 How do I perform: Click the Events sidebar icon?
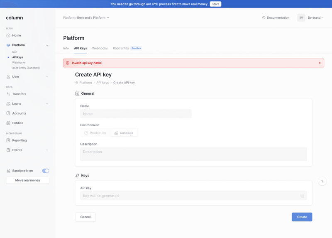coord(8,150)
